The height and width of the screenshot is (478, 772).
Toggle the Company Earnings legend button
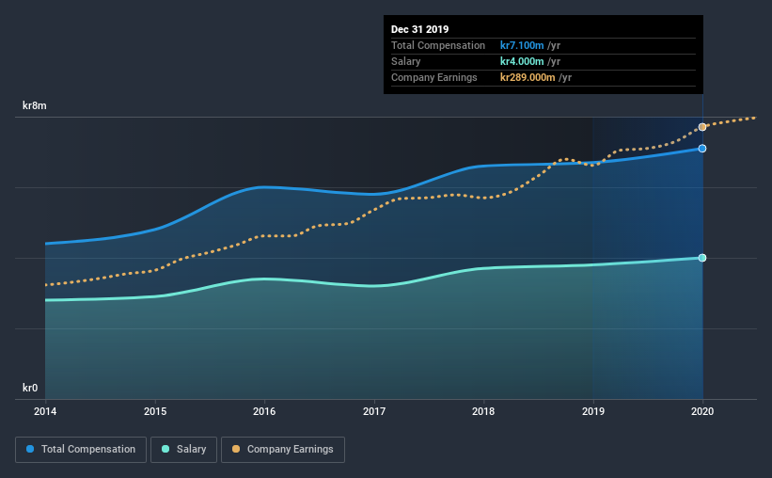click(x=283, y=450)
